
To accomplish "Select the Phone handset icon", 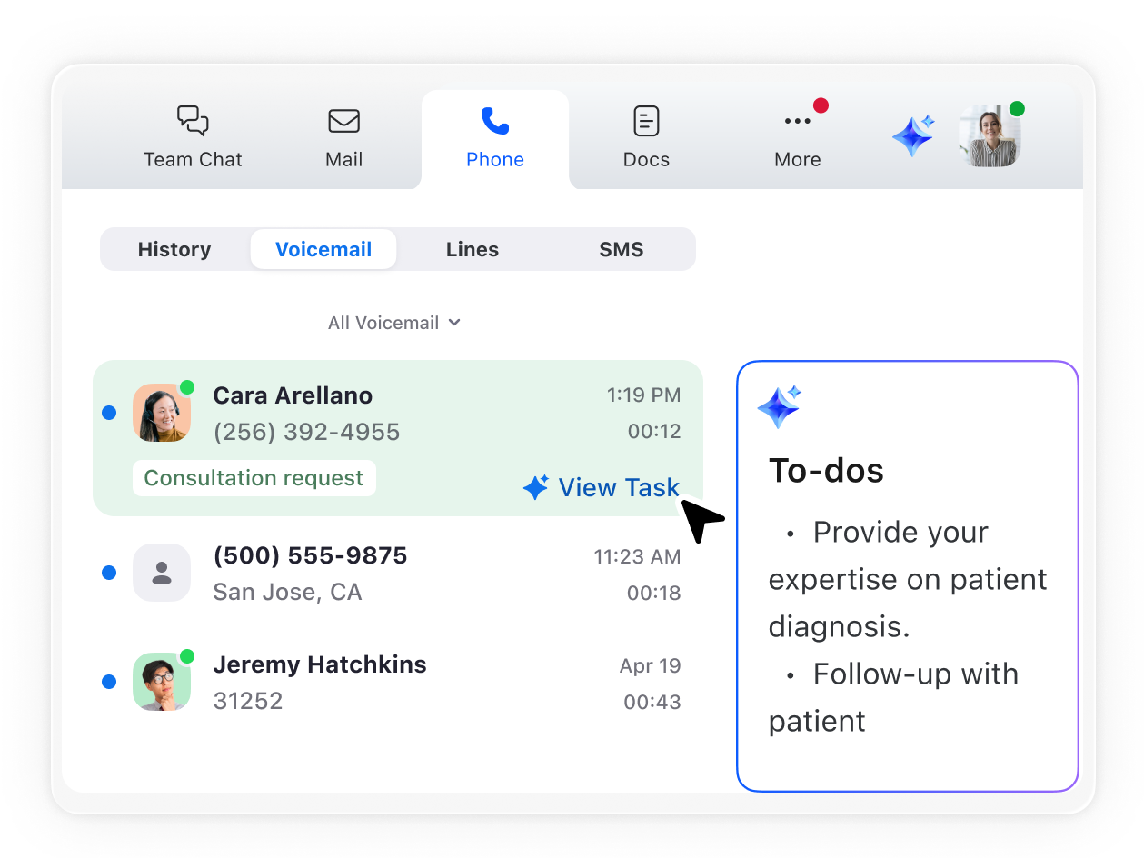I will click(x=494, y=121).
